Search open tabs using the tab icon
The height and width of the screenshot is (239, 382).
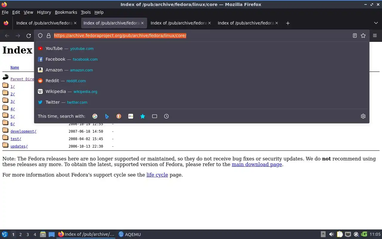pos(155,116)
